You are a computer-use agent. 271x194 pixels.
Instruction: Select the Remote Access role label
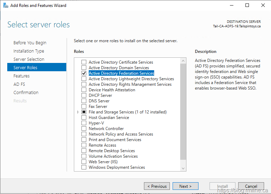(x=102, y=145)
